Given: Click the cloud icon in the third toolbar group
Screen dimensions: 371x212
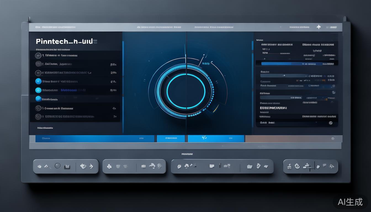Looking at the screenshot, I should tap(187, 166).
